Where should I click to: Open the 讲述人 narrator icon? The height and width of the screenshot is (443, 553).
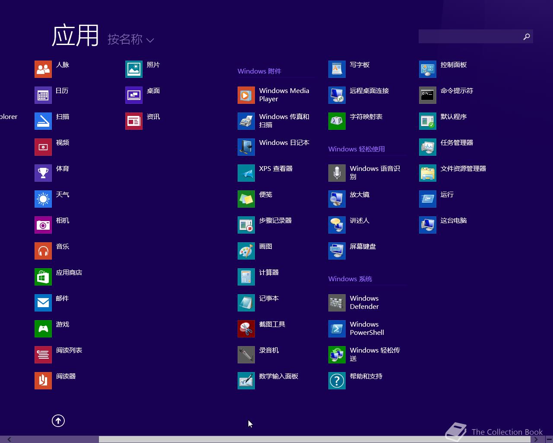(337, 225)
